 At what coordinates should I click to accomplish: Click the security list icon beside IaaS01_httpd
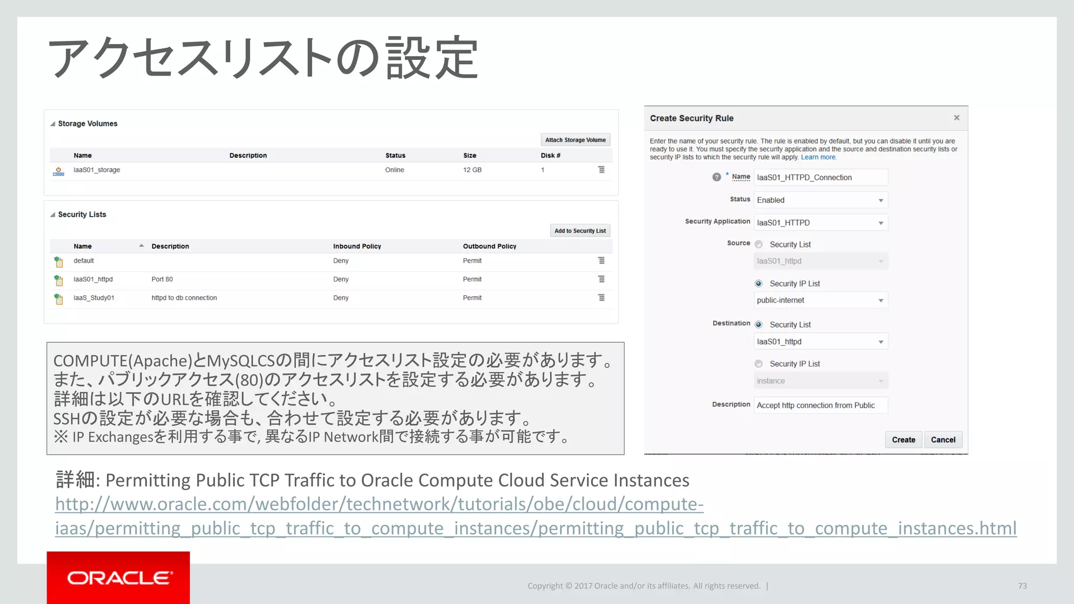[59, 281]
